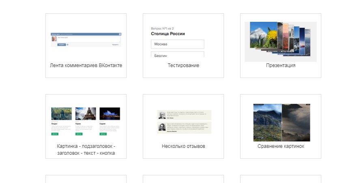Click the Вопрос №1 из 2 text

(162, 28)
